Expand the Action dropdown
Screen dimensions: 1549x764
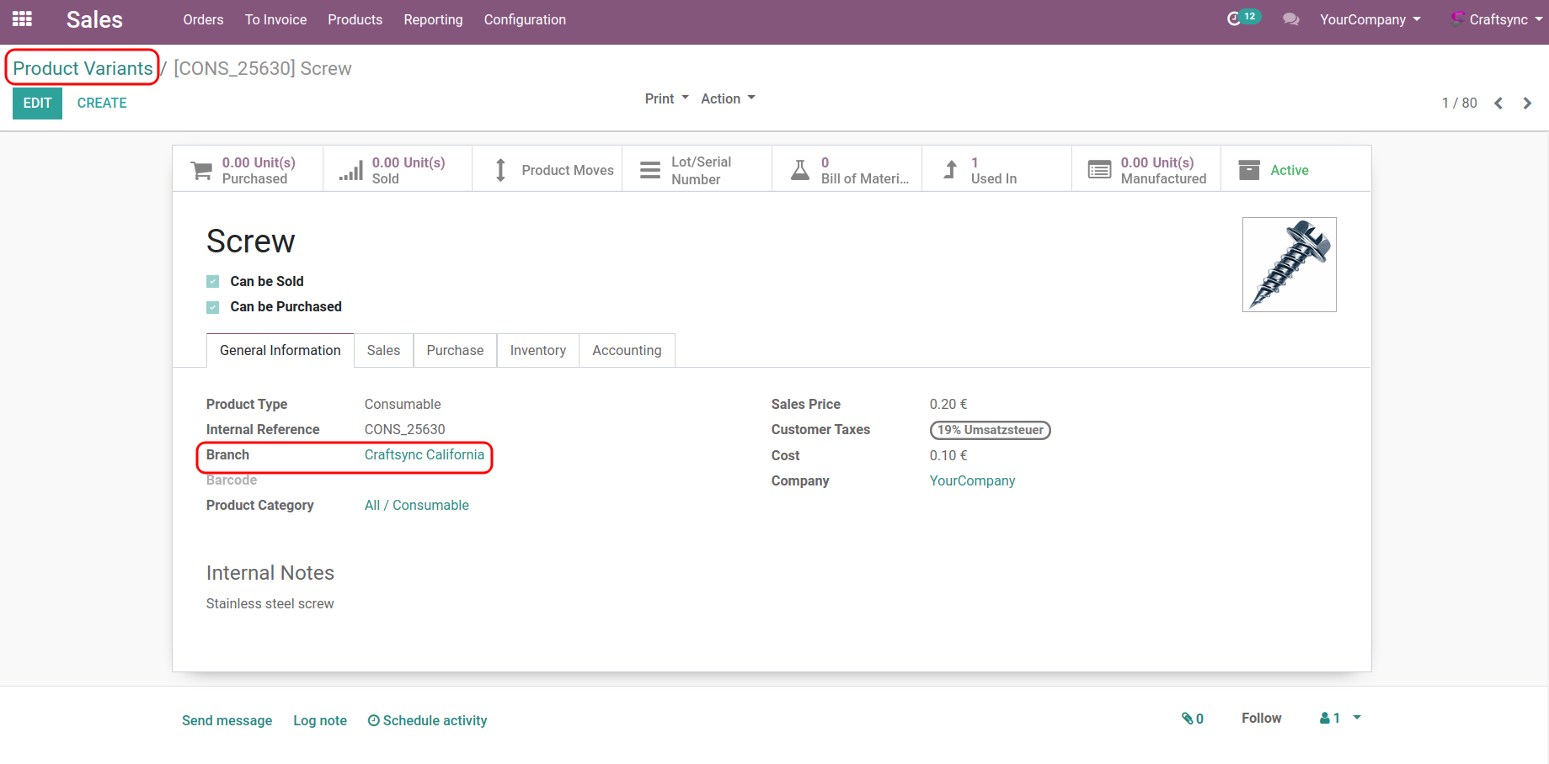tap(728, 99)
